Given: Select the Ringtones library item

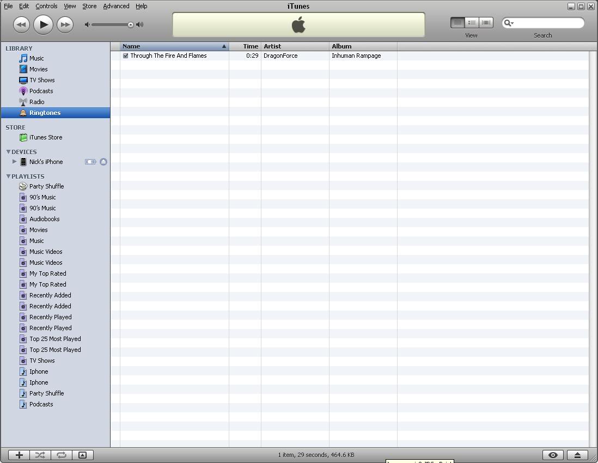Looking at the screenshot, I should point(56,113).
